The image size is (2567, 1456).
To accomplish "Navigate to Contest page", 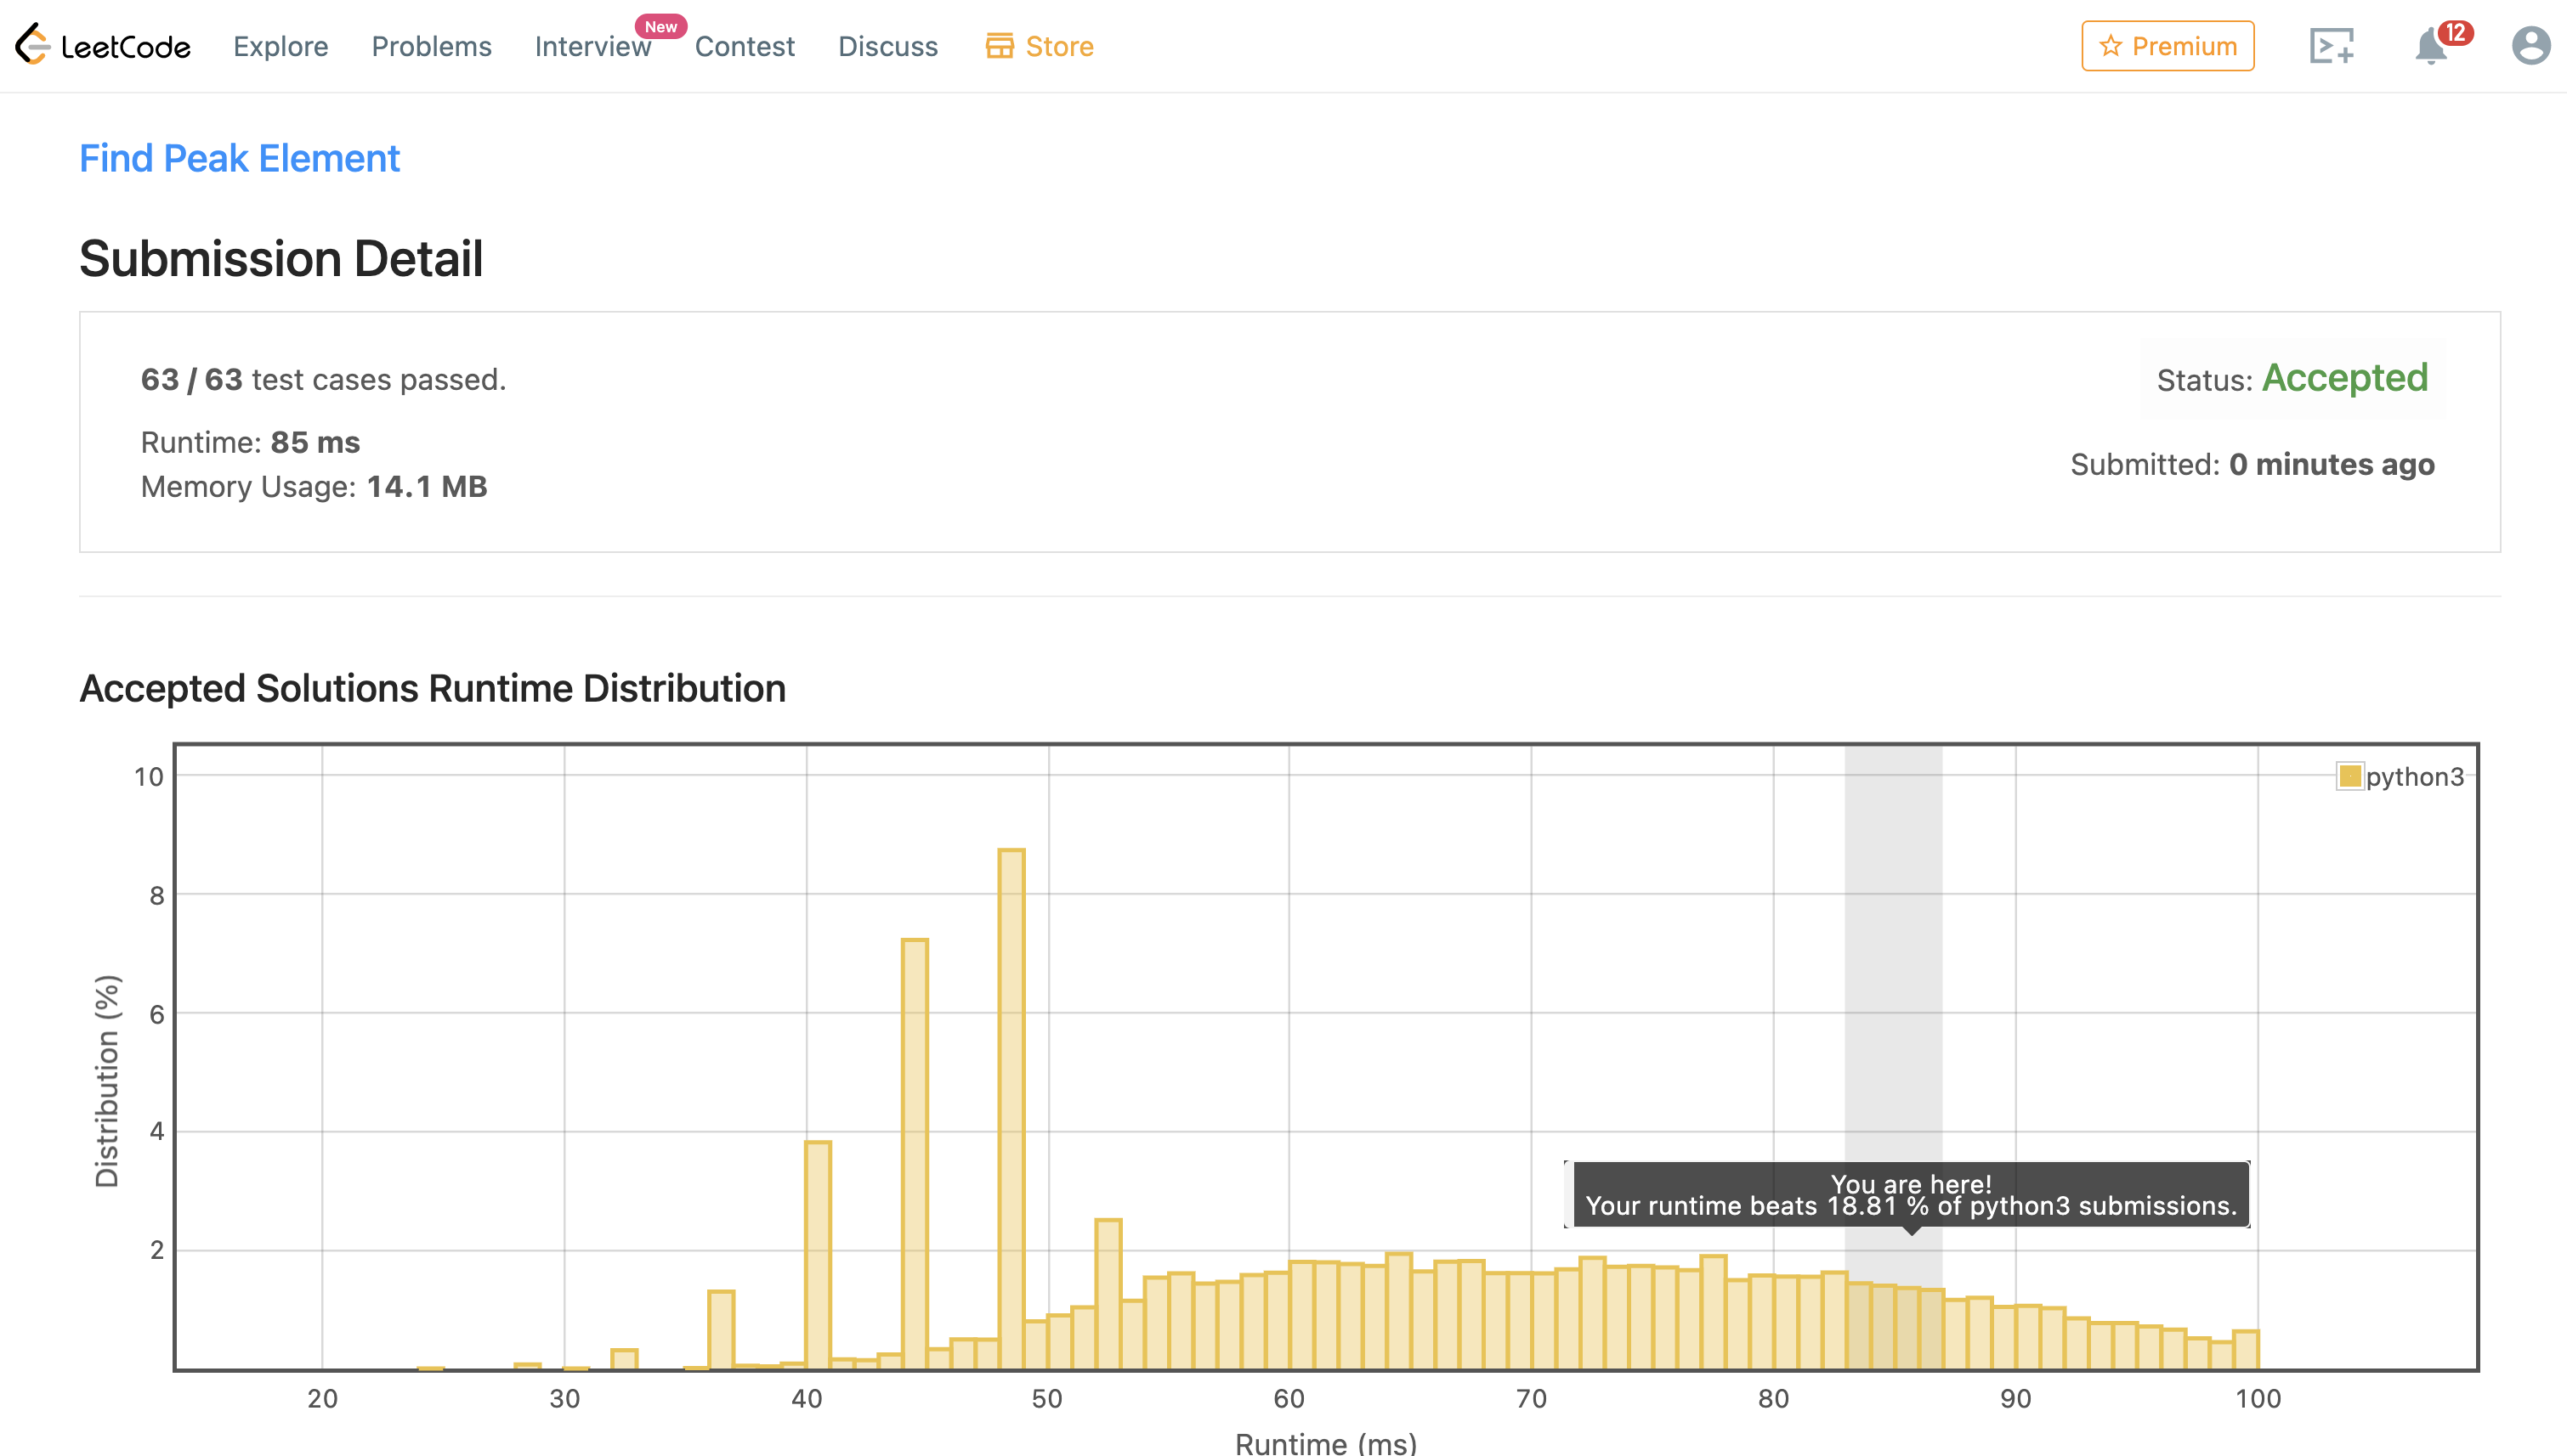I will 745,46.
